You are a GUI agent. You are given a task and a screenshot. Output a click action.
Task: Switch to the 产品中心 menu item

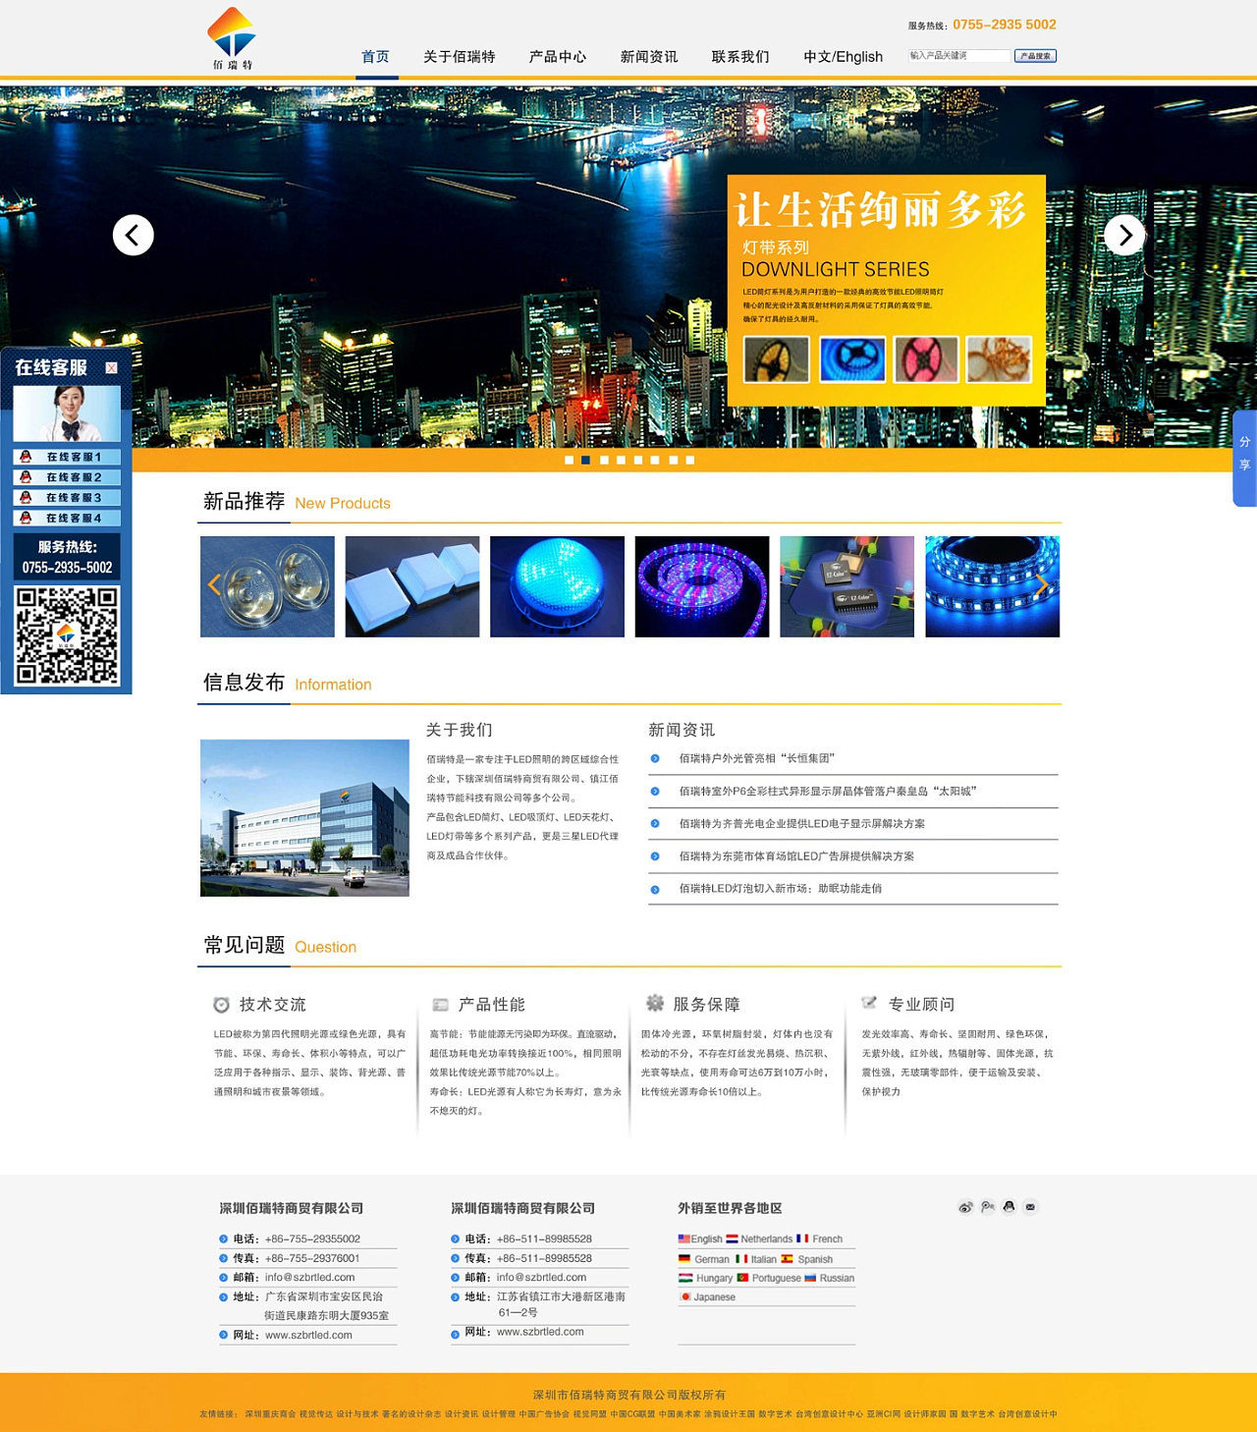point(557,56)
